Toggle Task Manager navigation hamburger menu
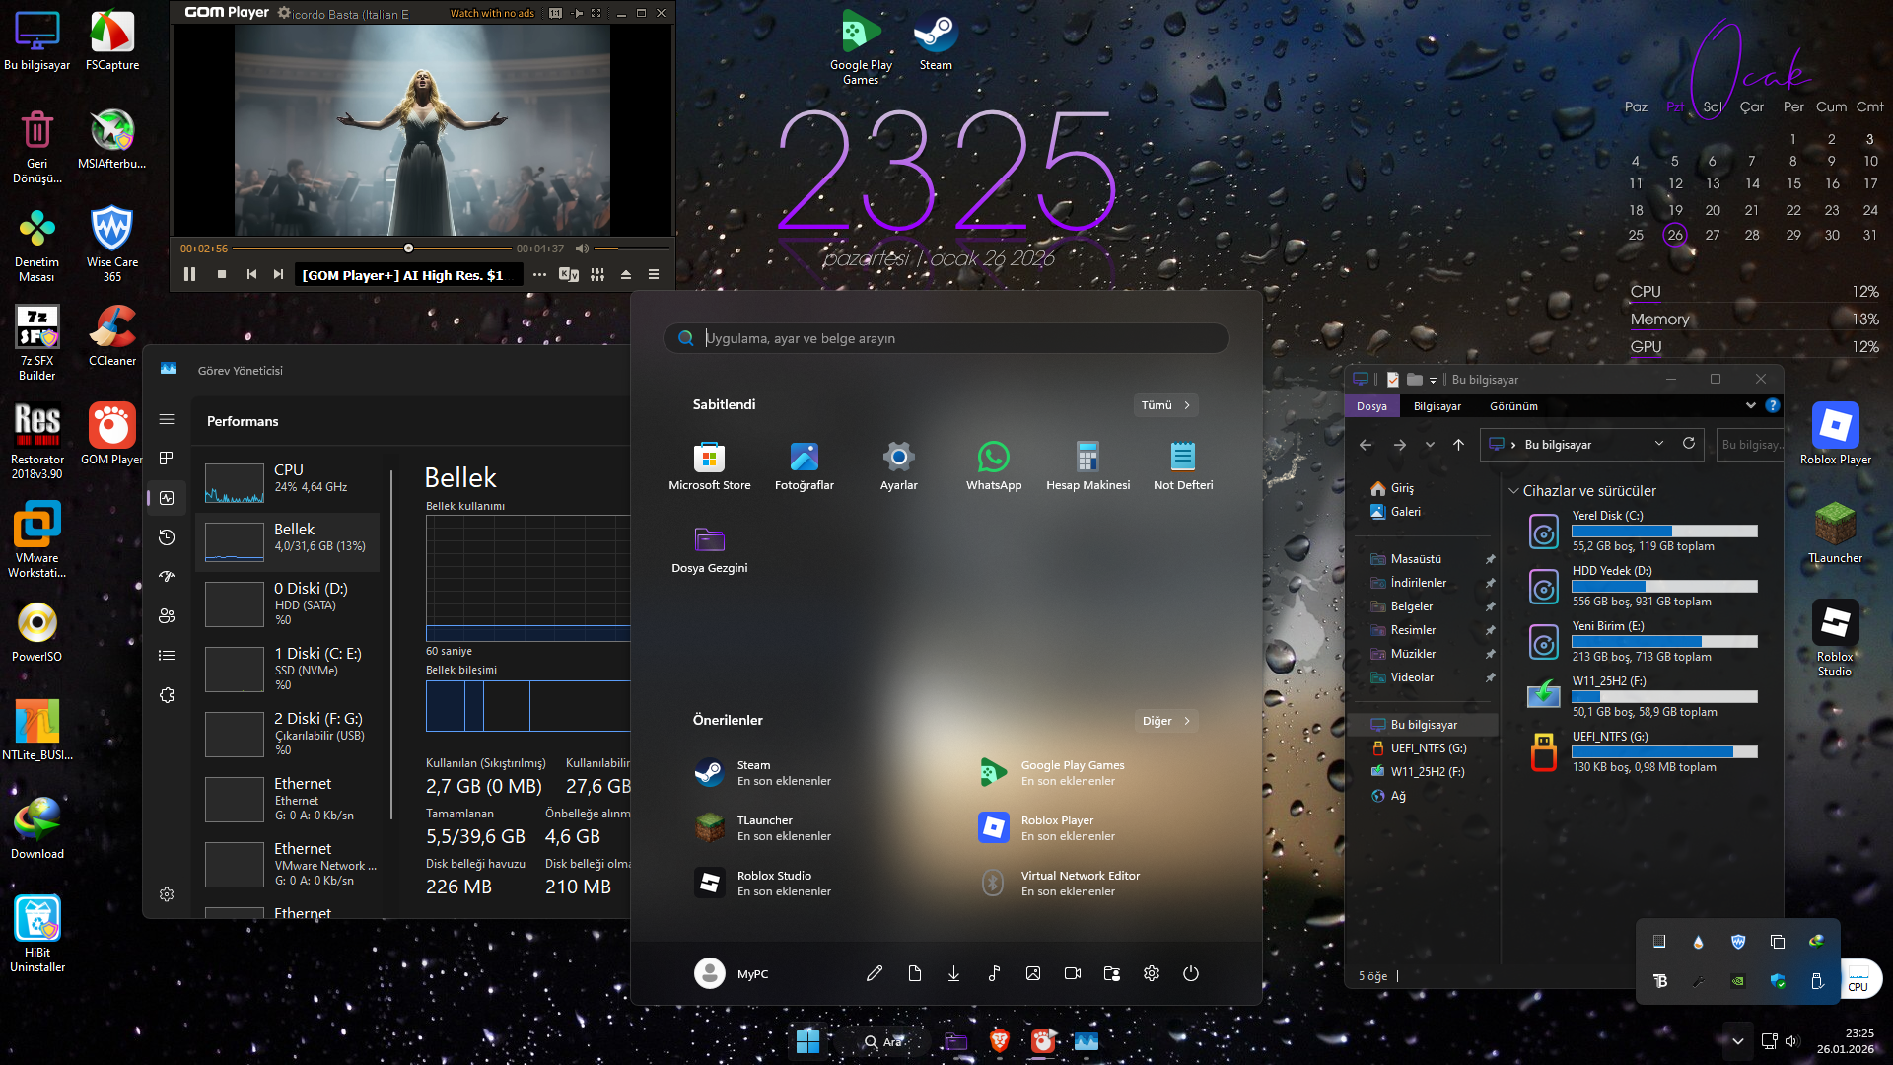Screen dimensions: 1893x1065 point(167,419)
